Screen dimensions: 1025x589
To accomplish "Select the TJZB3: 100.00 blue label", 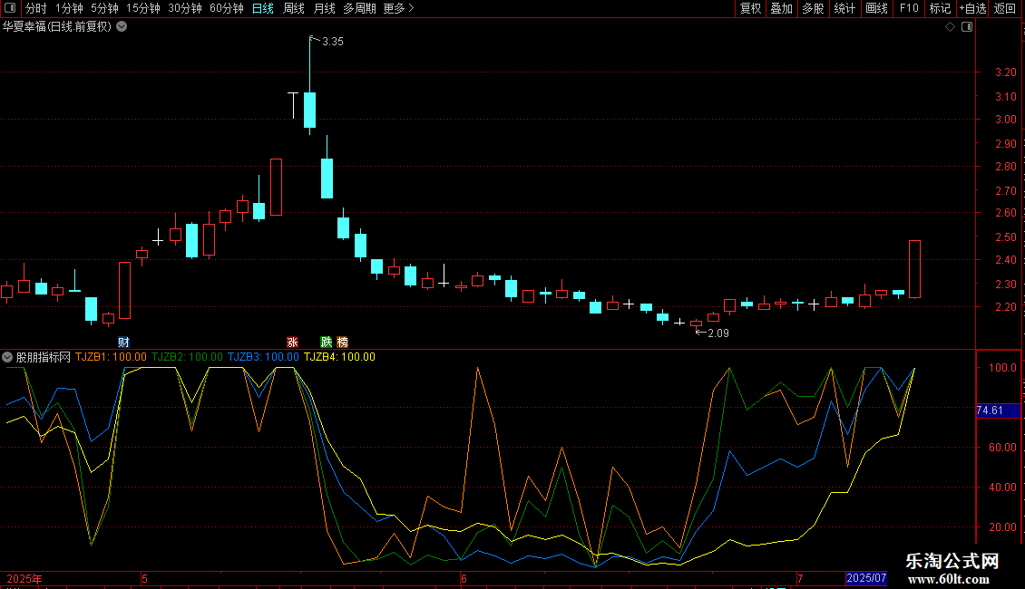I will pyautogui.click(x=263, y=357).
